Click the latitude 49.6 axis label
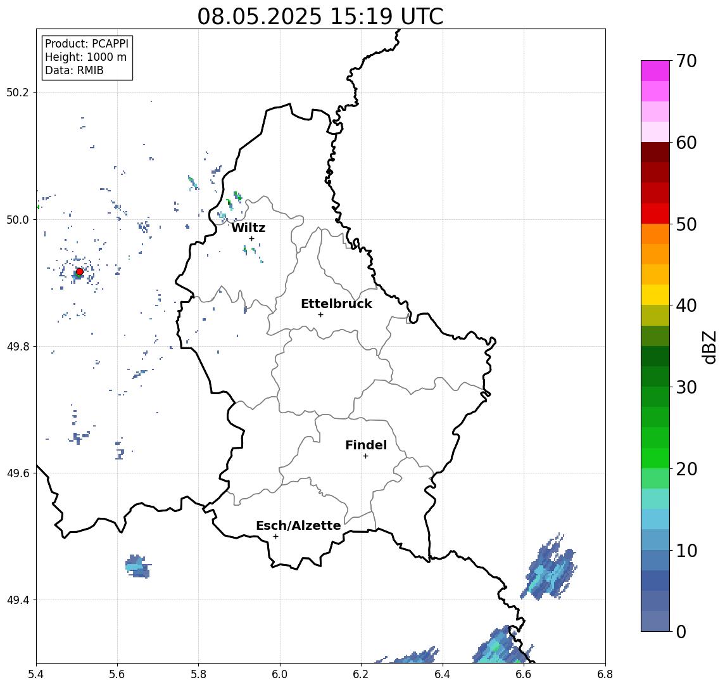 [18, 473]
